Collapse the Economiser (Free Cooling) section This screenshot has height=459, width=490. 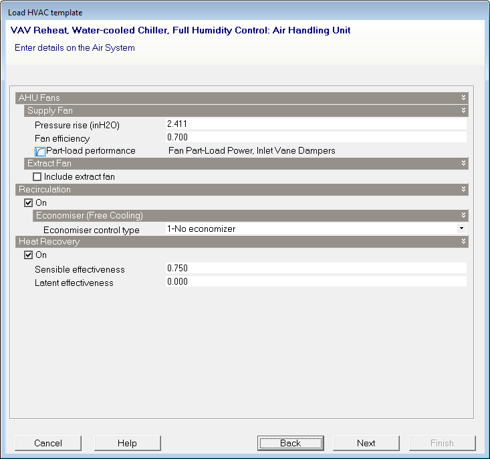[463, 216]
